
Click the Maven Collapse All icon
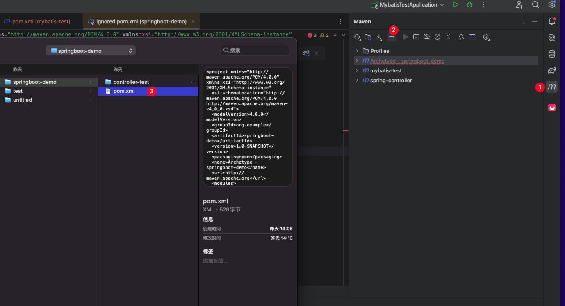click(x=448, y=37)
